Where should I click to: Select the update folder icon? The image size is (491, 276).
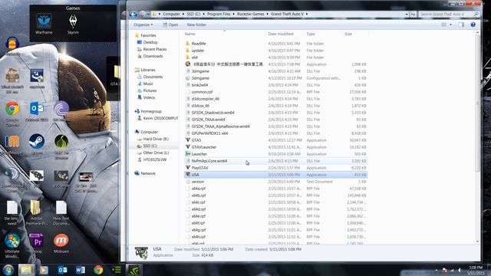[187, 51]
